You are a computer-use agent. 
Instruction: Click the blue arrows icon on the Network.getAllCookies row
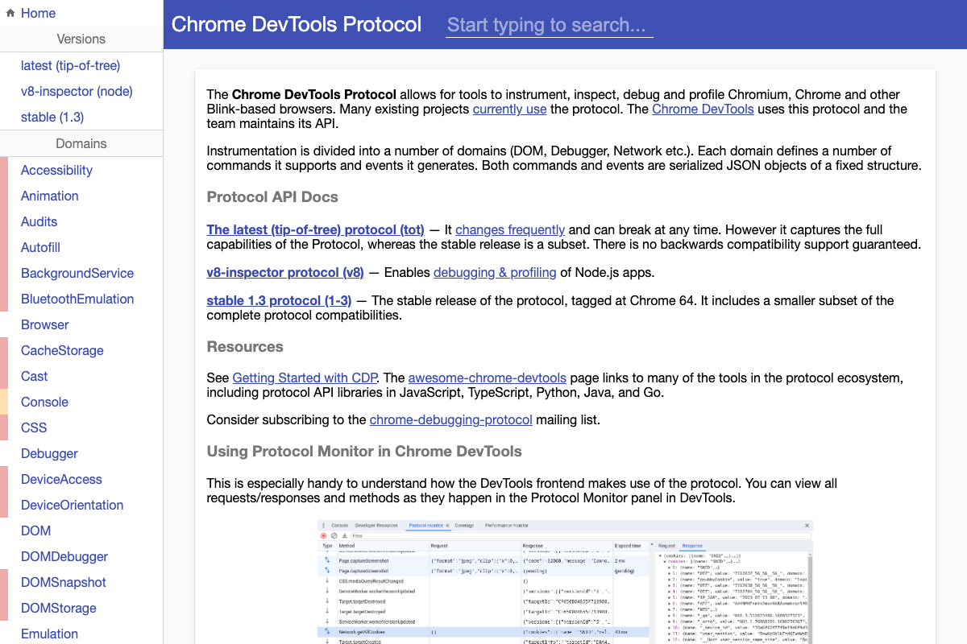[326, 631]
